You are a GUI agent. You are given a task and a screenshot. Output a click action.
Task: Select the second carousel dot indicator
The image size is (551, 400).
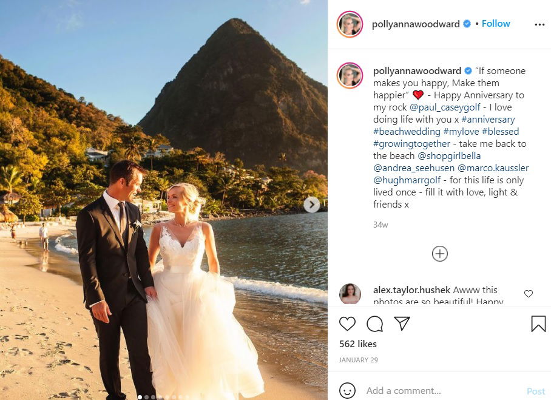coord(146,397)
